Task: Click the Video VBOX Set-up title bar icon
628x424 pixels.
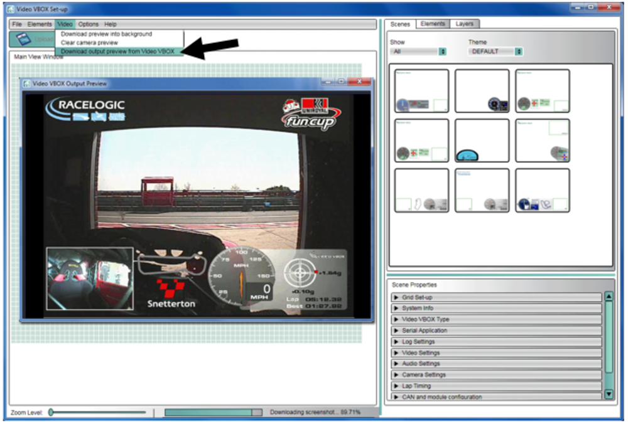Action: tap(10, 8)
